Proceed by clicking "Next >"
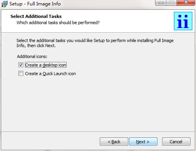The width and height of the screenshot is (196, 151). (x=143, y=142)
